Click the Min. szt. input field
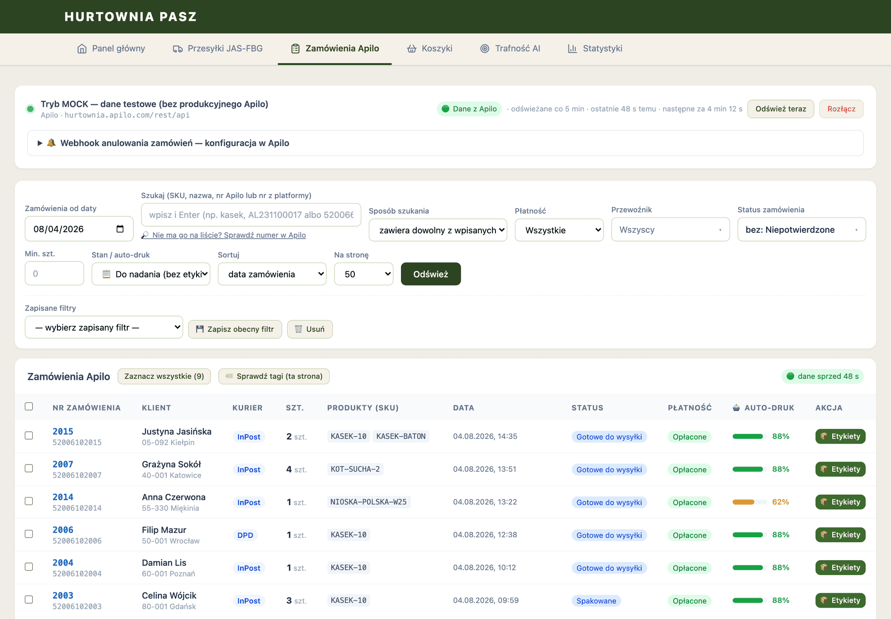 (54, 273)
